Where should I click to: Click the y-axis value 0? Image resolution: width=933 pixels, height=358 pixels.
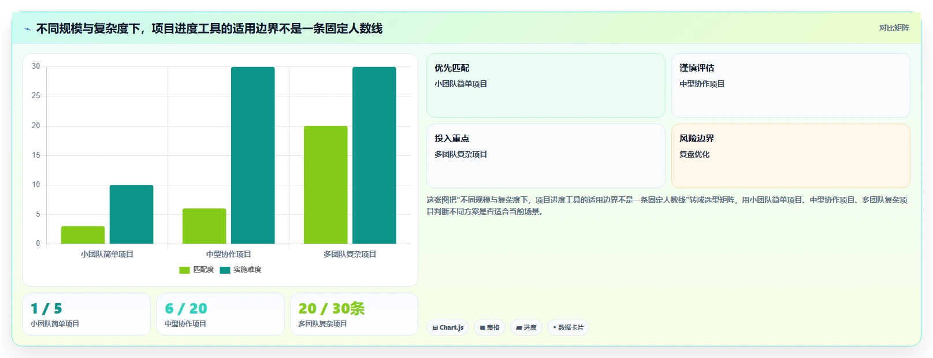38,244
